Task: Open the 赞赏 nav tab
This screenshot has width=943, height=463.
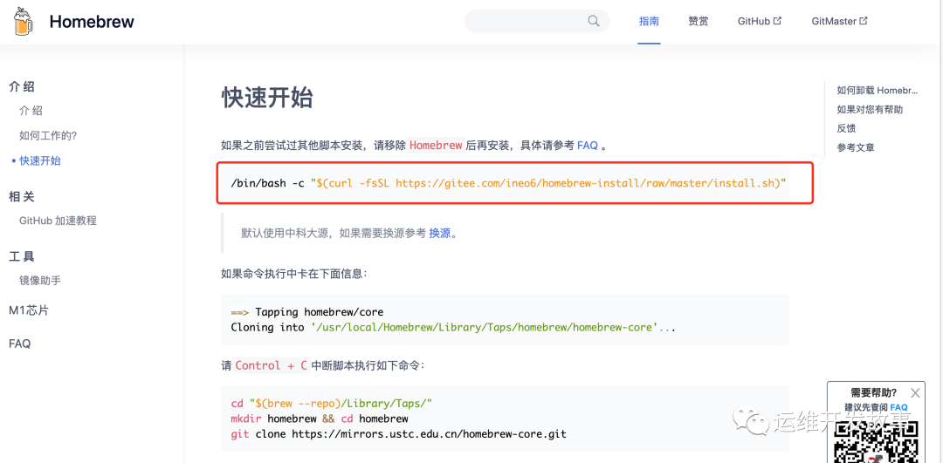Action: pyautogui.click(x=699, y=21)
